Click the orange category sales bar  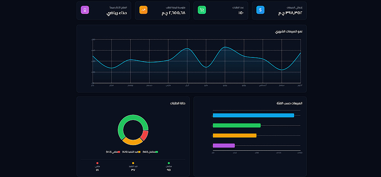click(x=235, y=136)
